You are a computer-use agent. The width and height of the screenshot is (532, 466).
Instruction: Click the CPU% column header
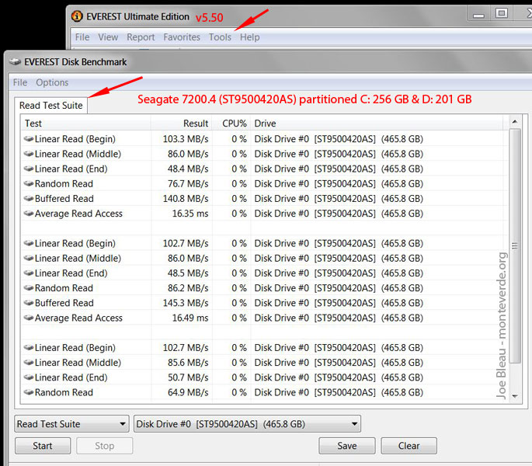(231, 123)
